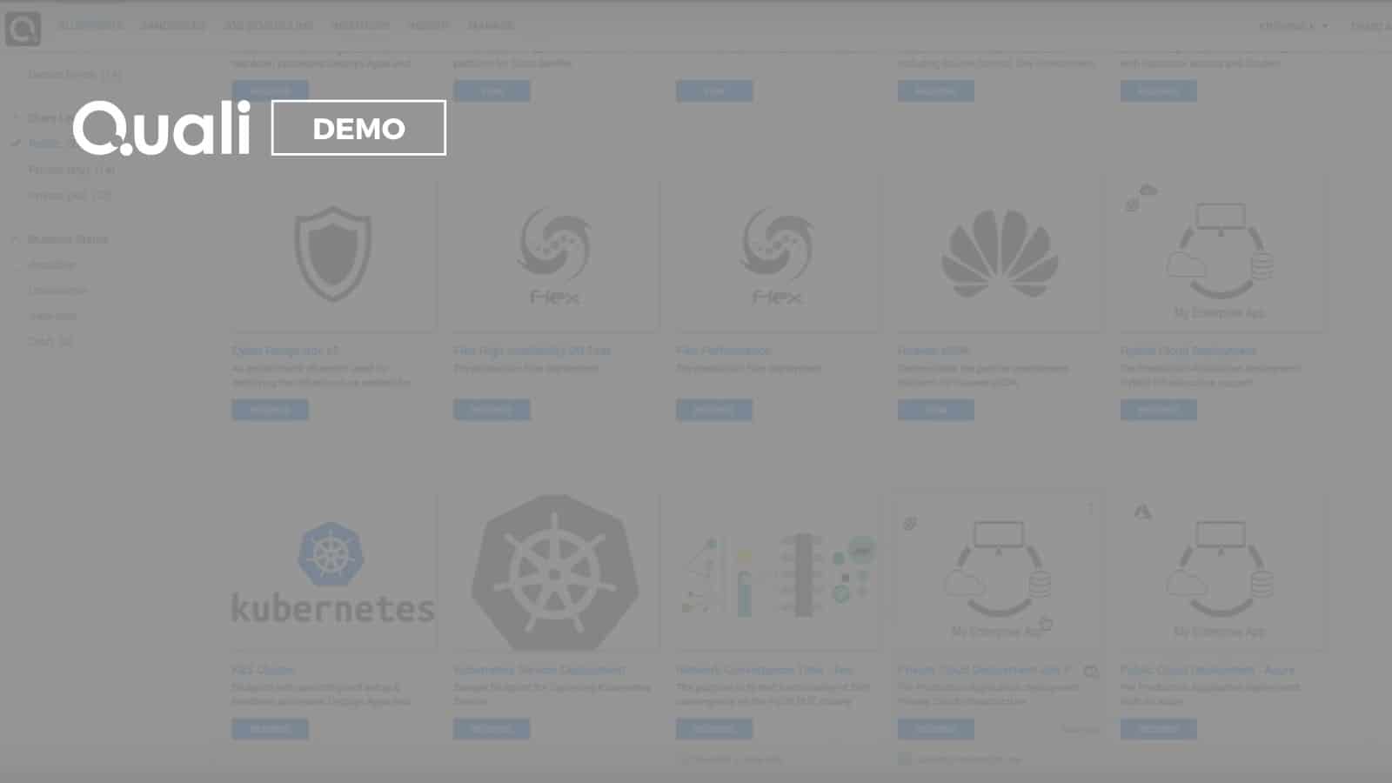Click Reserve on the Hybrid Cloud Deployment blueprint

pos(1158,410)
